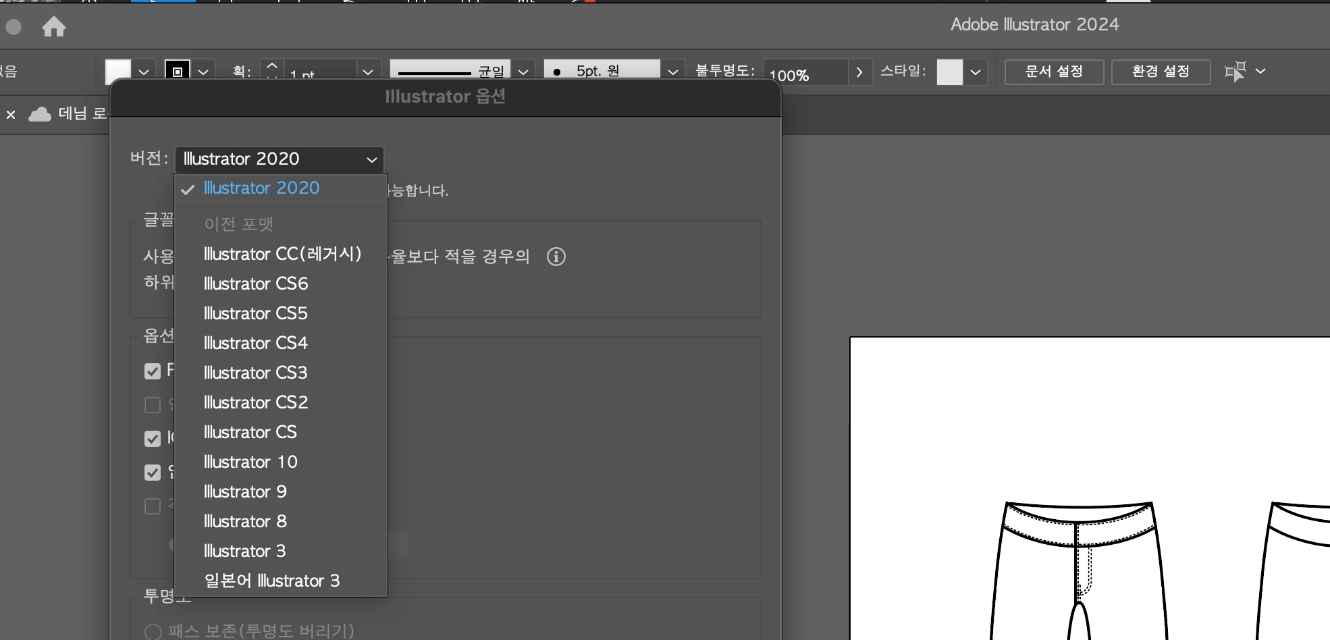
Task: Select Illustrator CS6 version
Action: [x=281, y=284]
